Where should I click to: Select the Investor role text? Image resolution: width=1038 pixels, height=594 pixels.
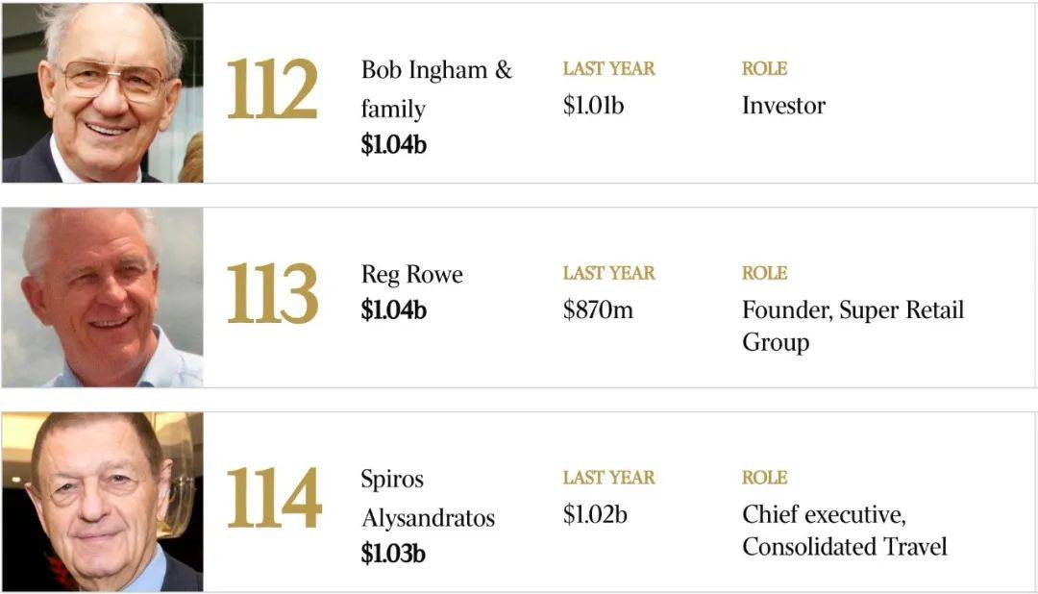pos(784,106)
